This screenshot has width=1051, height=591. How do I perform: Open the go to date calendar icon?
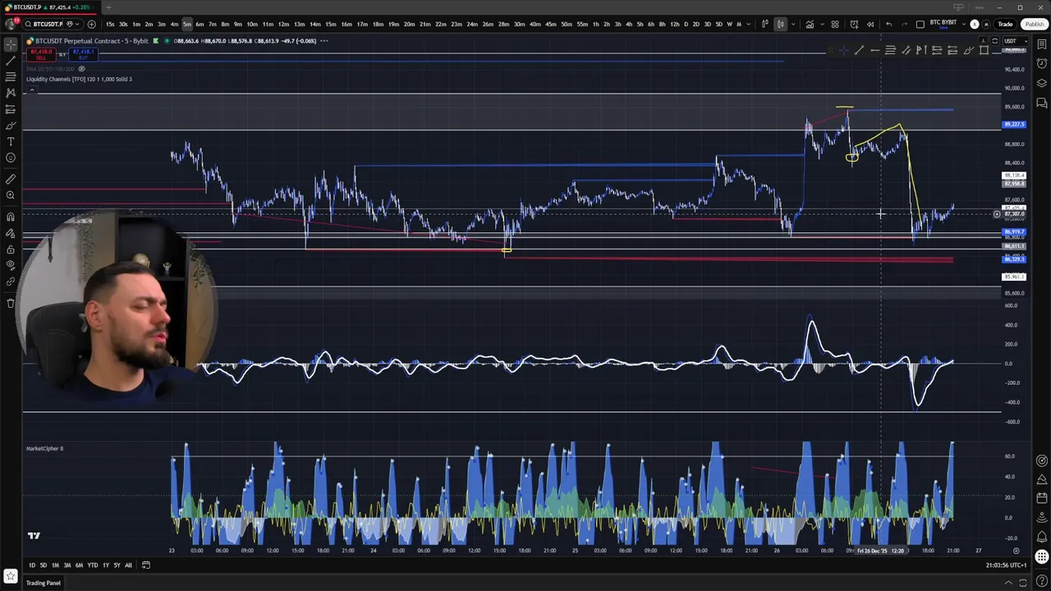point(145,565)
